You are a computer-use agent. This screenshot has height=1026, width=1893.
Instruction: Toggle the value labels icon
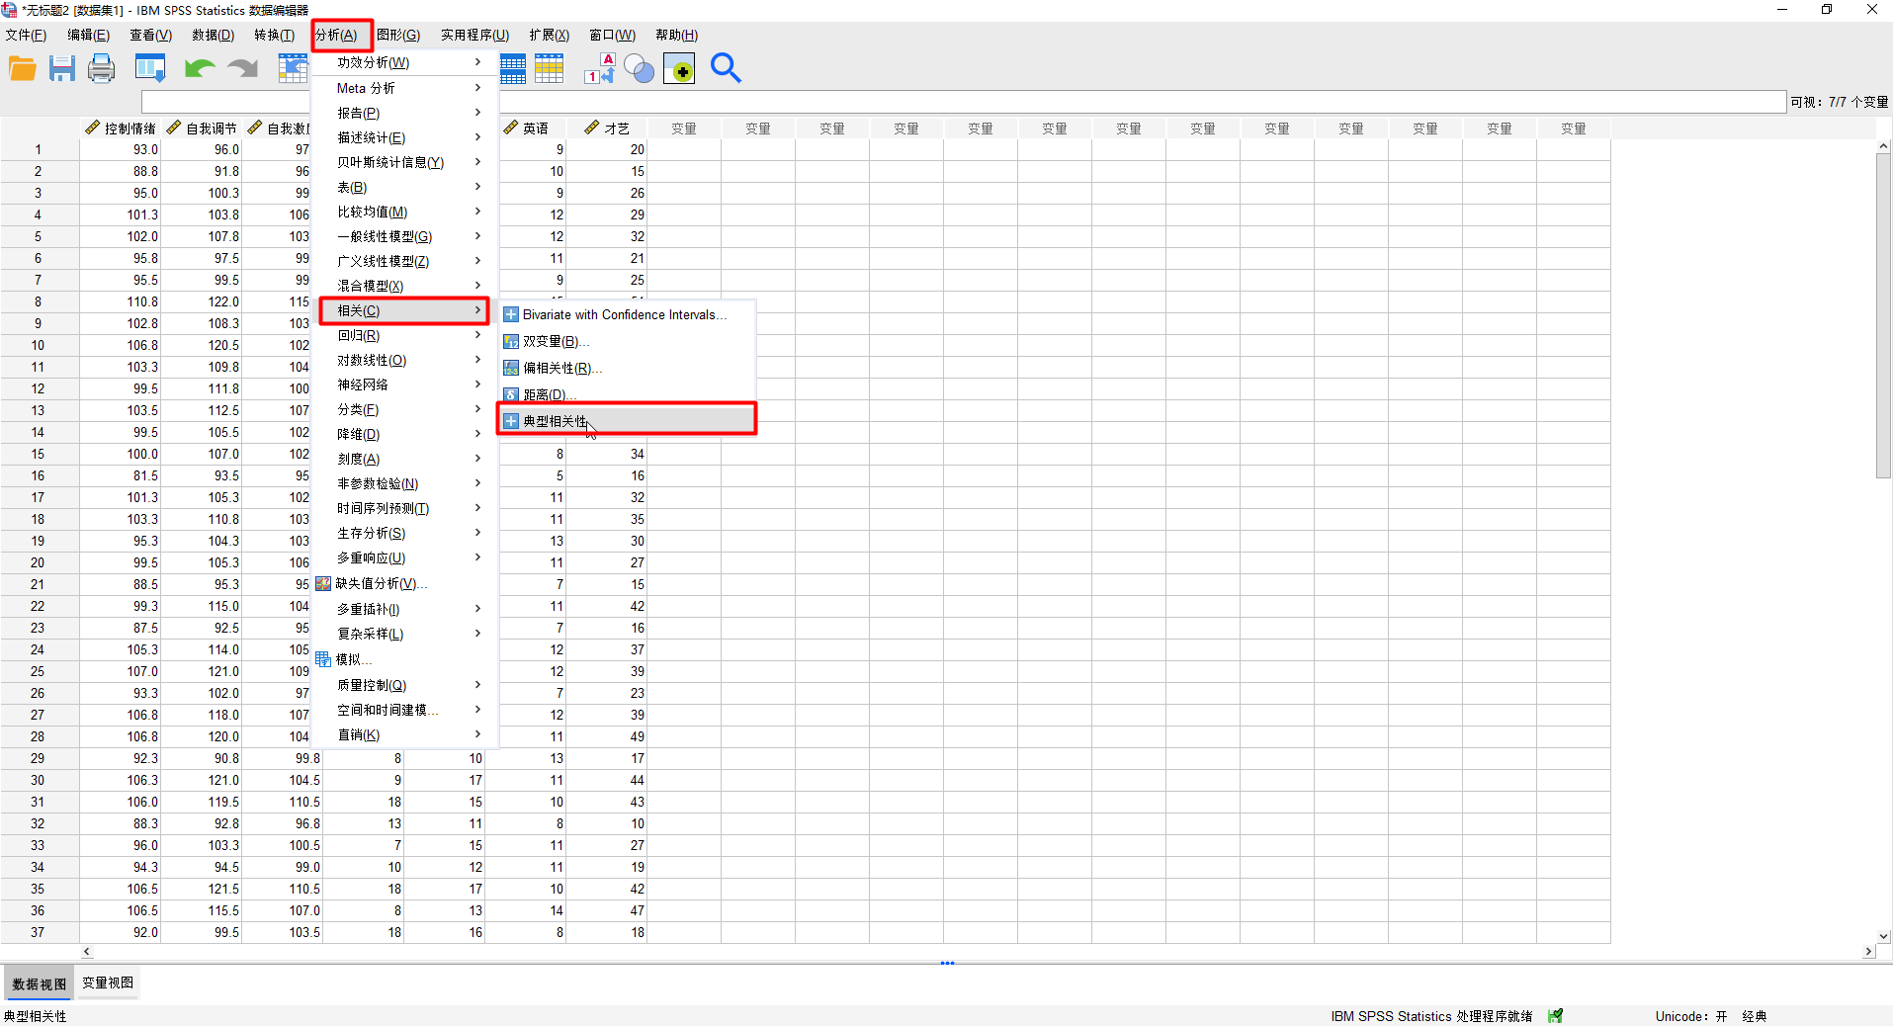[600, 68]
